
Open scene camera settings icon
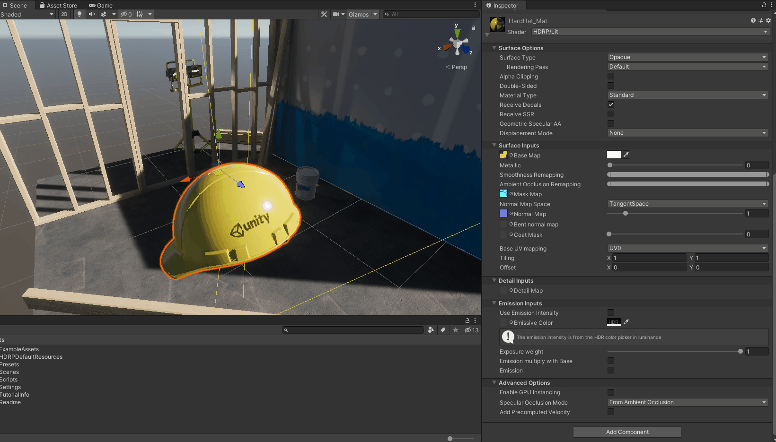[336, 14]
